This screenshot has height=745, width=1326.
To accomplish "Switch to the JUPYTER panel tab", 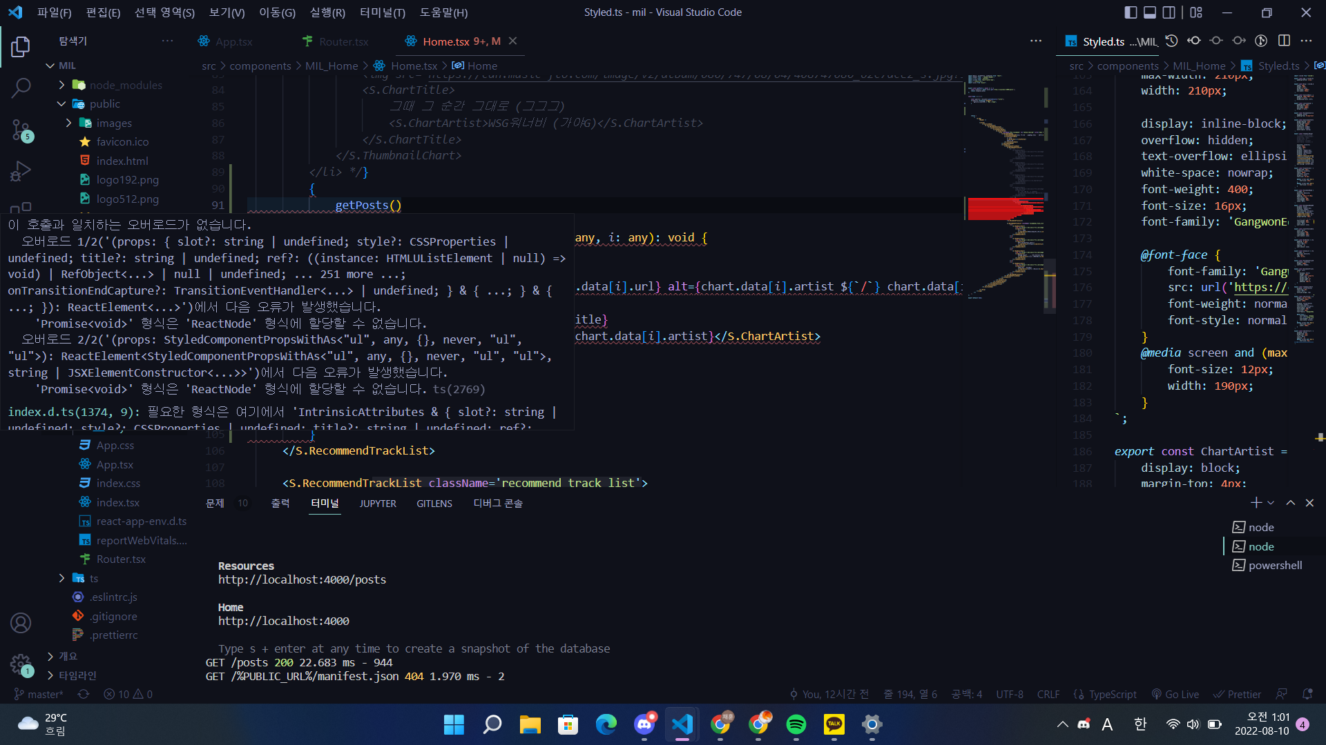I will [x=378, y=504].
